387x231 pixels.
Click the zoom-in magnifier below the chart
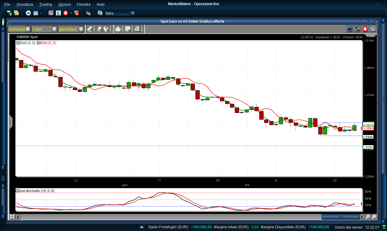coord(374,217)
